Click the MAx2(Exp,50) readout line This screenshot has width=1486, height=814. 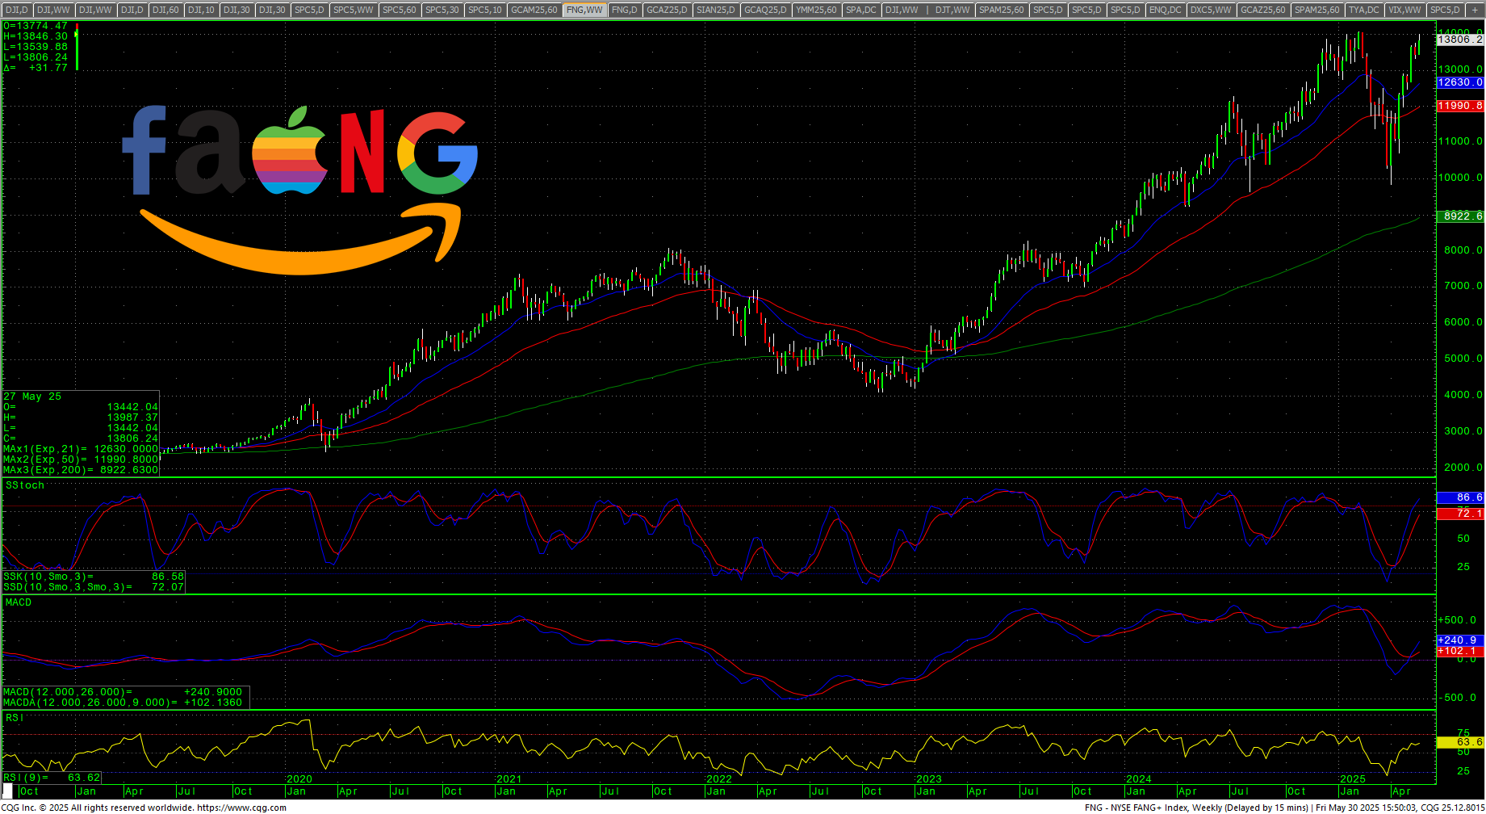pyautogui.click(x=81, y=459)
